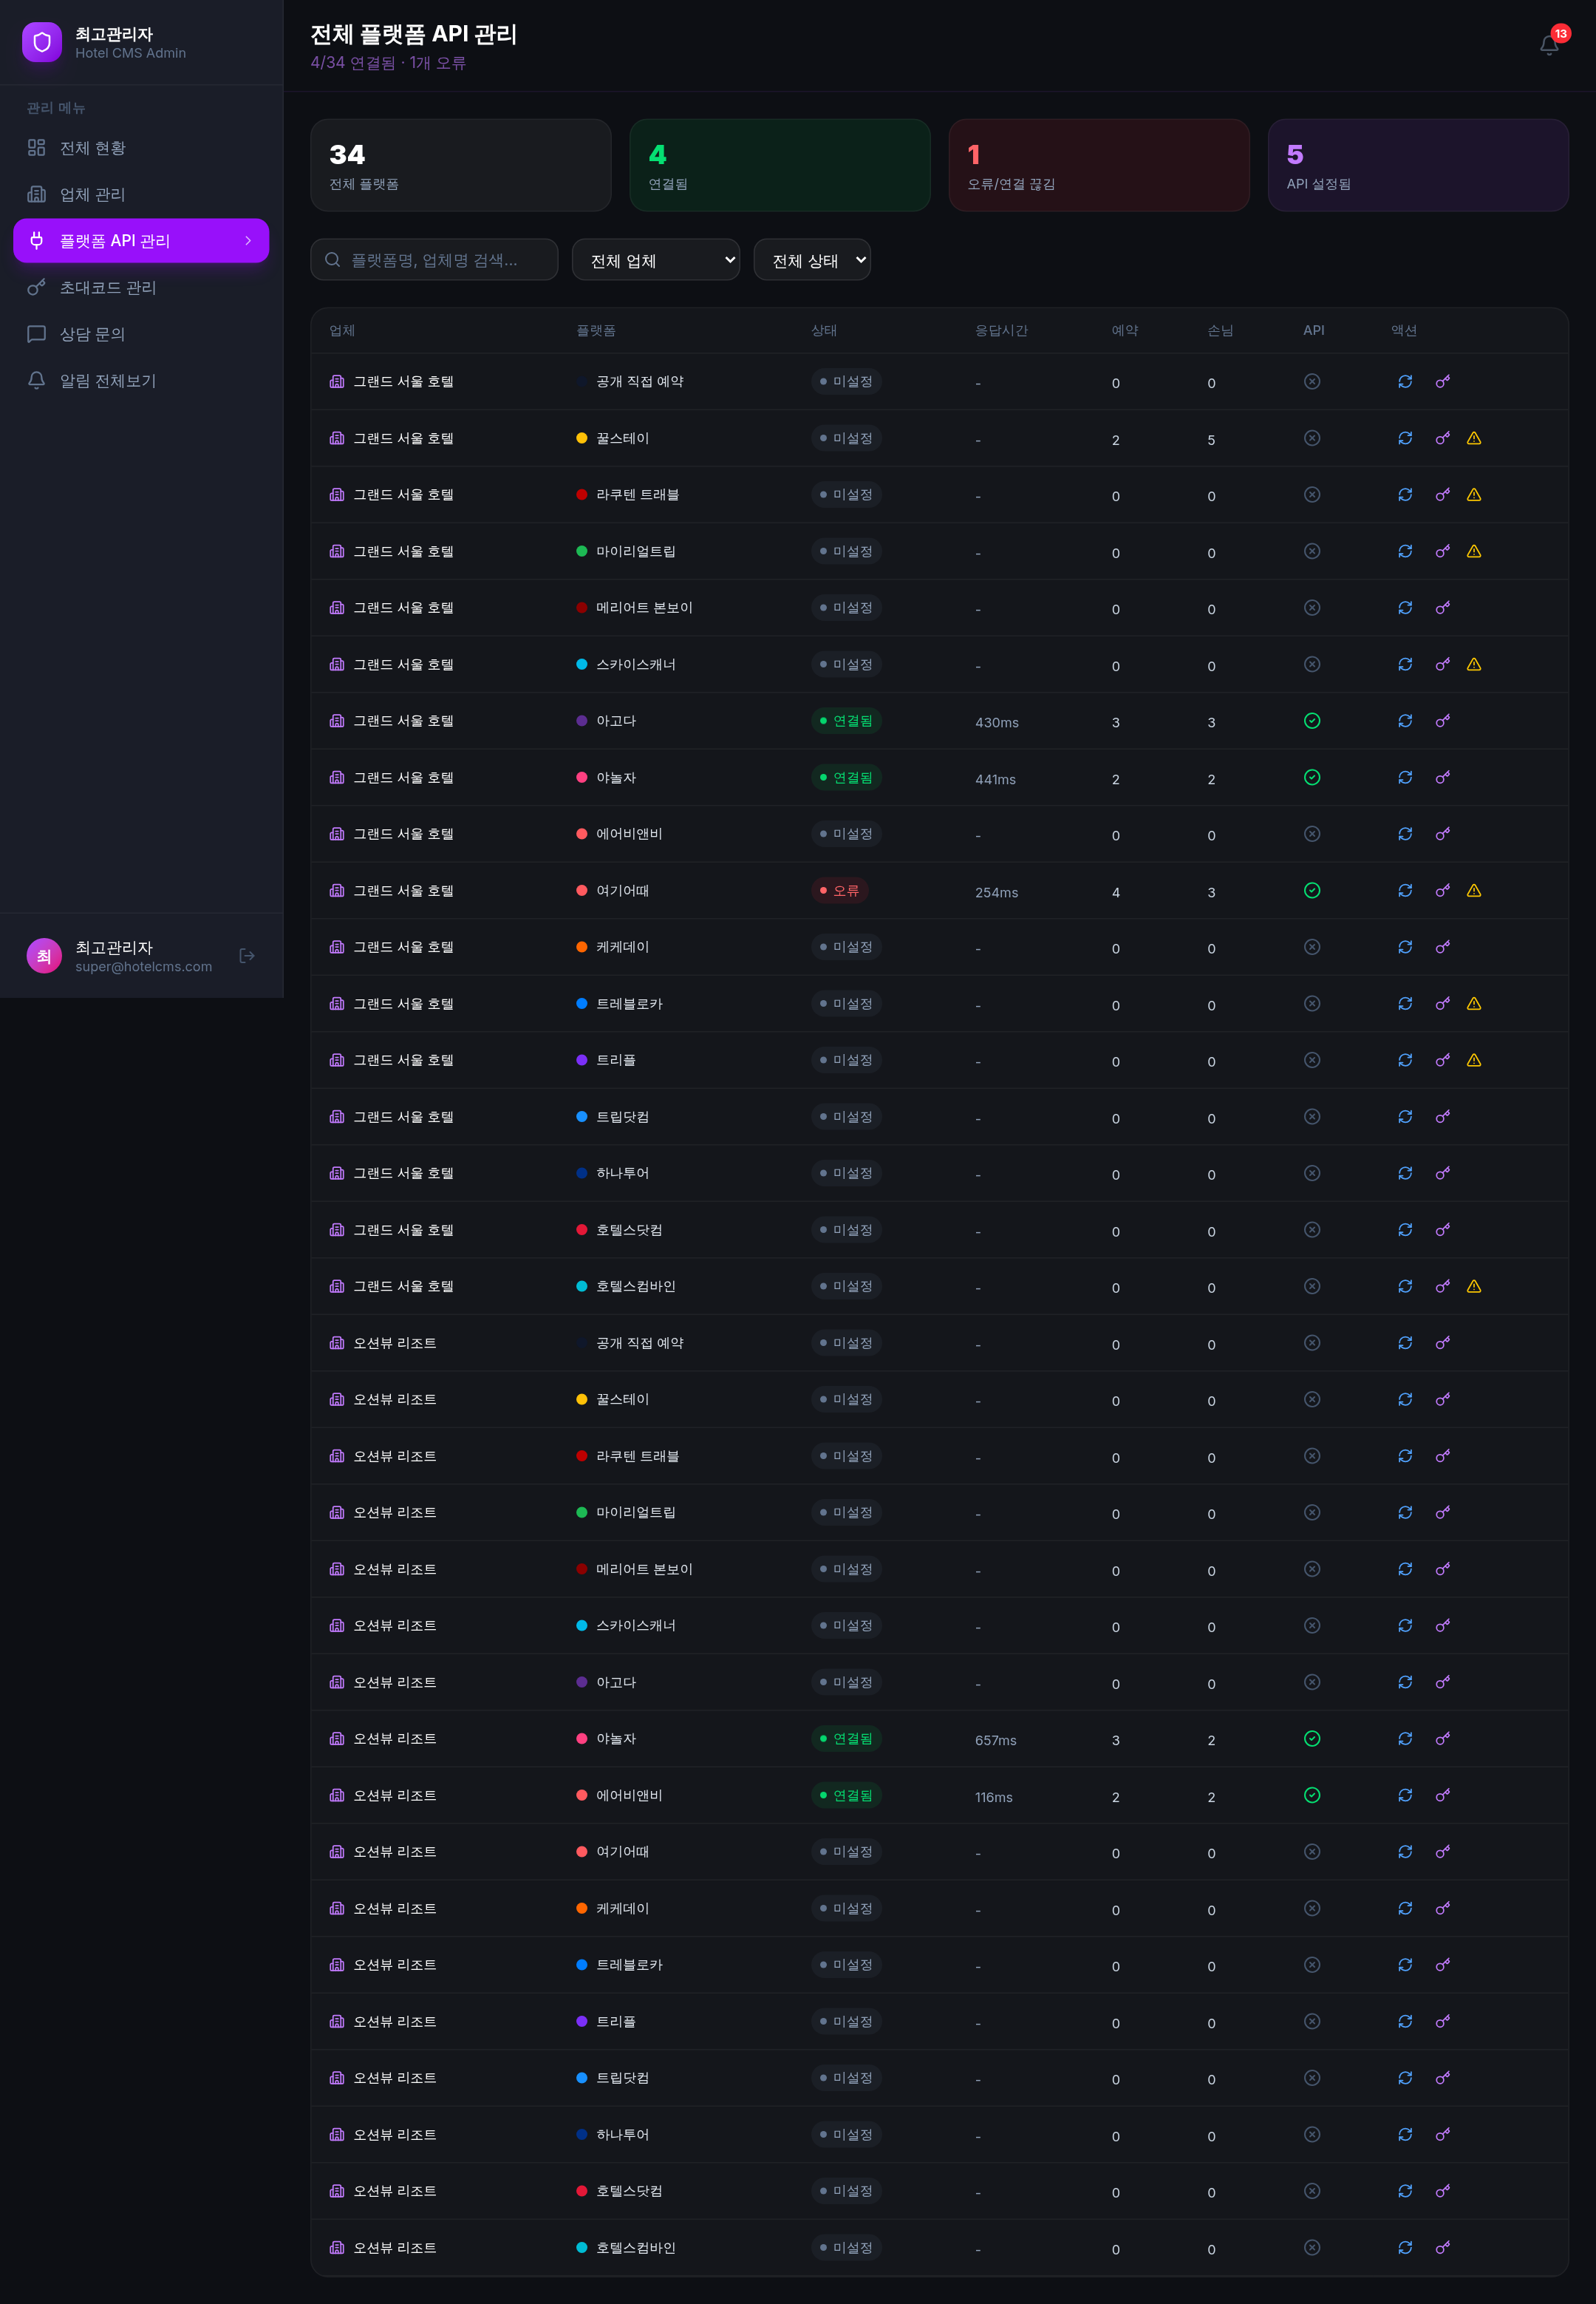
Task: Open the 전체 업체 dropdown filter
Action: coord(656,260)
